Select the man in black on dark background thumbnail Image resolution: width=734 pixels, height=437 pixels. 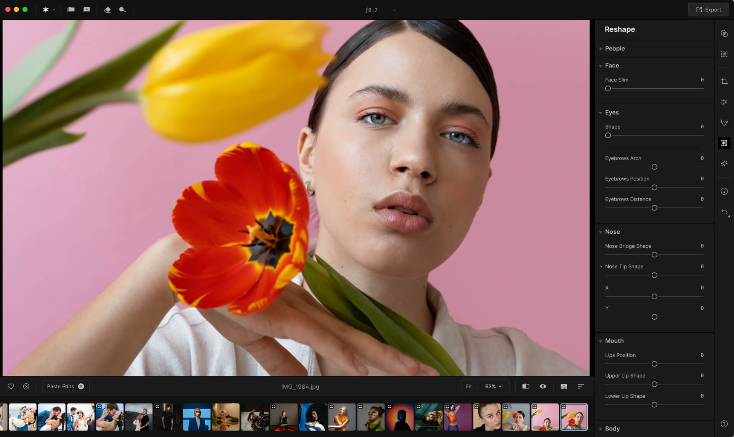point(168,417)
